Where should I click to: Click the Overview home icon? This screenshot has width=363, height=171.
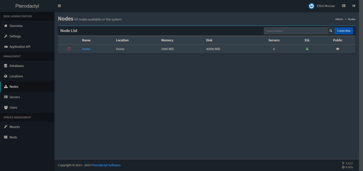click(6, 26)
